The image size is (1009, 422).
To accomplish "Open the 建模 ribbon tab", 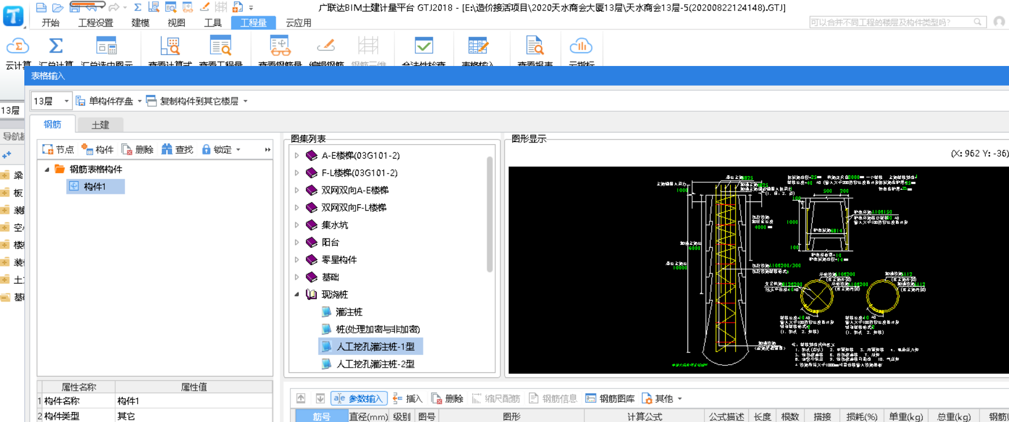I will pos(140,23).
